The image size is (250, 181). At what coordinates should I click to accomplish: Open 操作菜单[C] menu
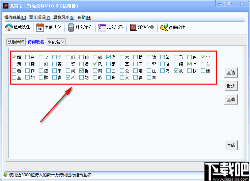tap(15, 17)
